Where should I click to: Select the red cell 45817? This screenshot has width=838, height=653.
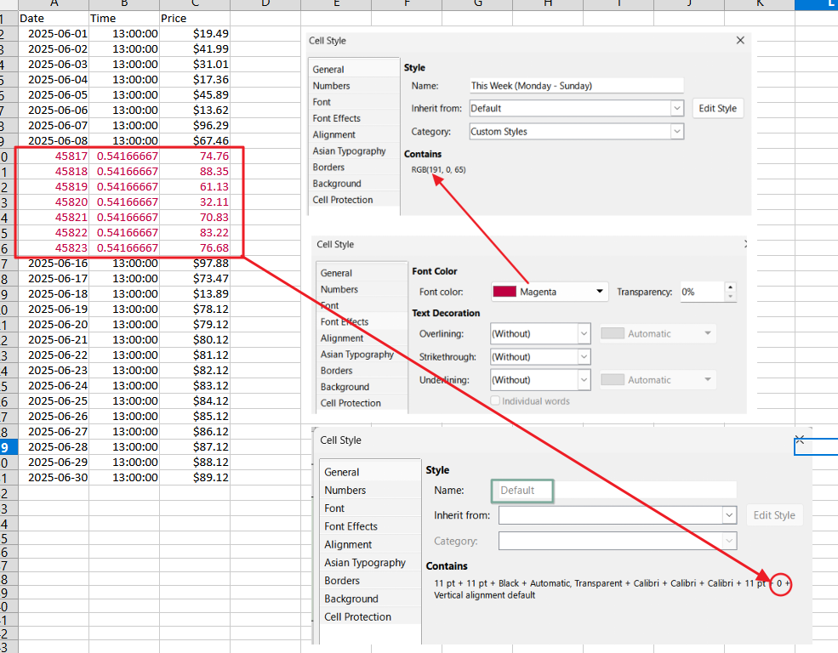(54, 156)
